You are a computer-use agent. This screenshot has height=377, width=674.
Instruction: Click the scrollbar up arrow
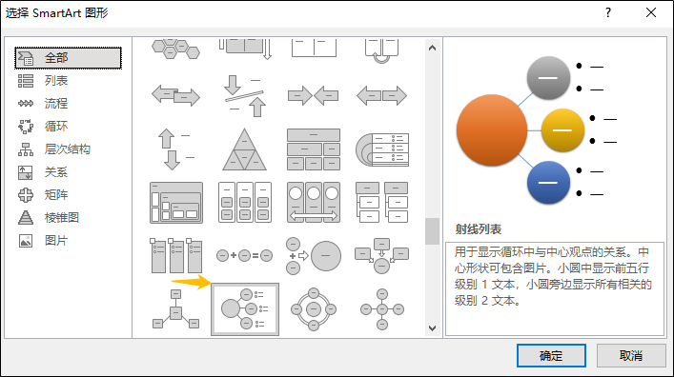click(433, 49)
